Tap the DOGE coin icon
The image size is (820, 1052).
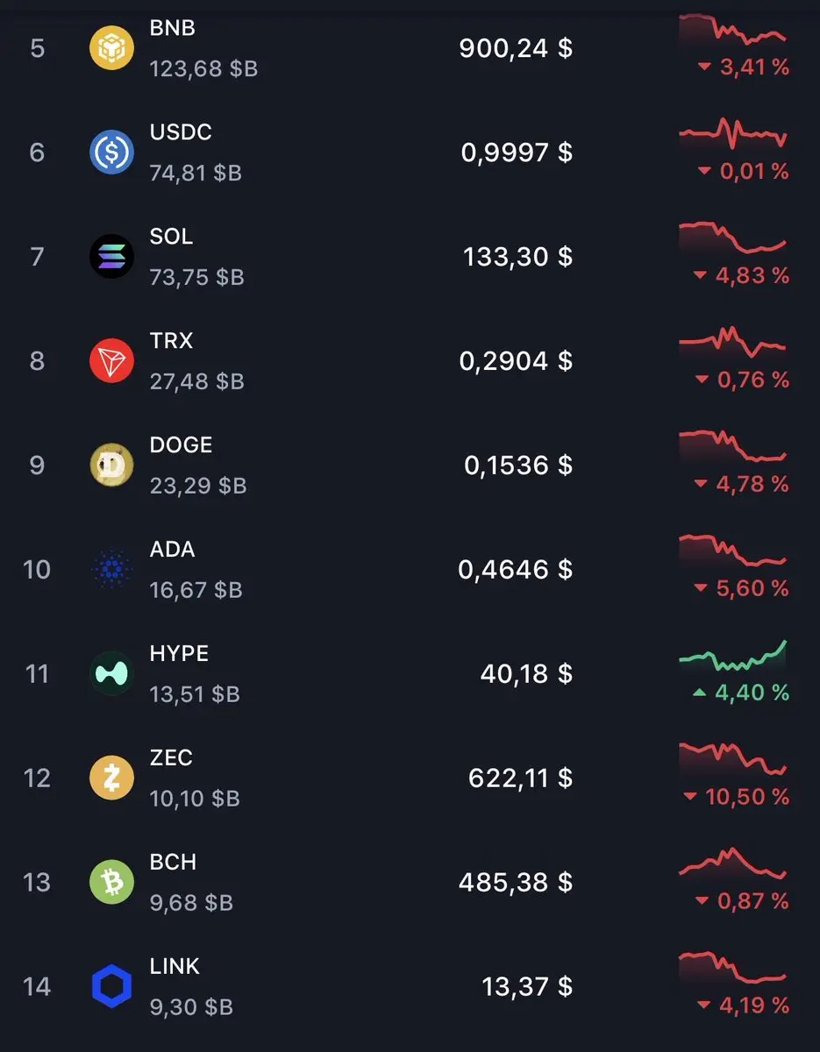pyautogui.click(x=112, y=466)
